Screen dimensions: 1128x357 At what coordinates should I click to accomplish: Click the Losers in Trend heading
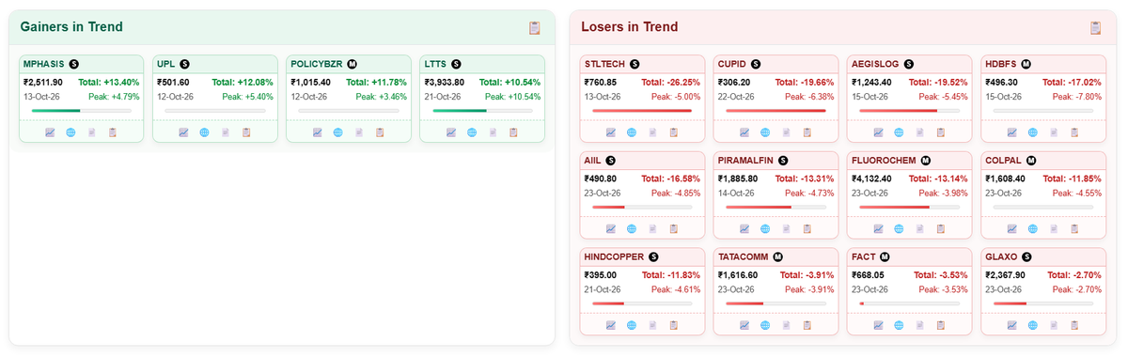(630, 27)
